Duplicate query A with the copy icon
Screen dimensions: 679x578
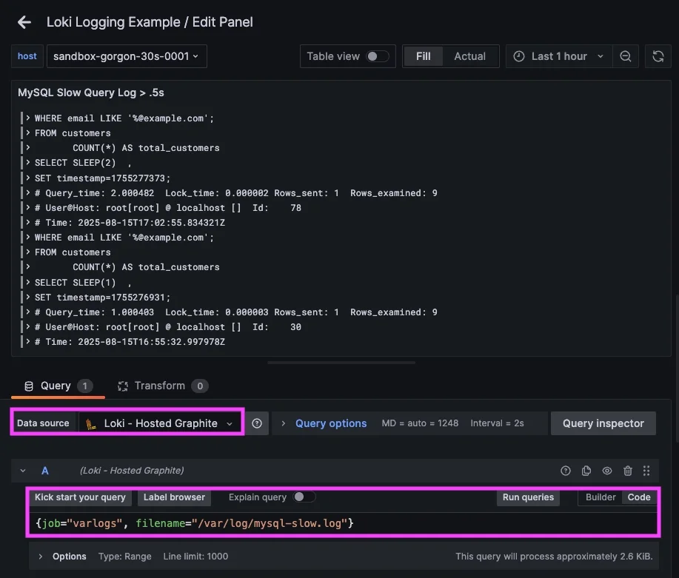pyautogui.click(x=586, y=471)
